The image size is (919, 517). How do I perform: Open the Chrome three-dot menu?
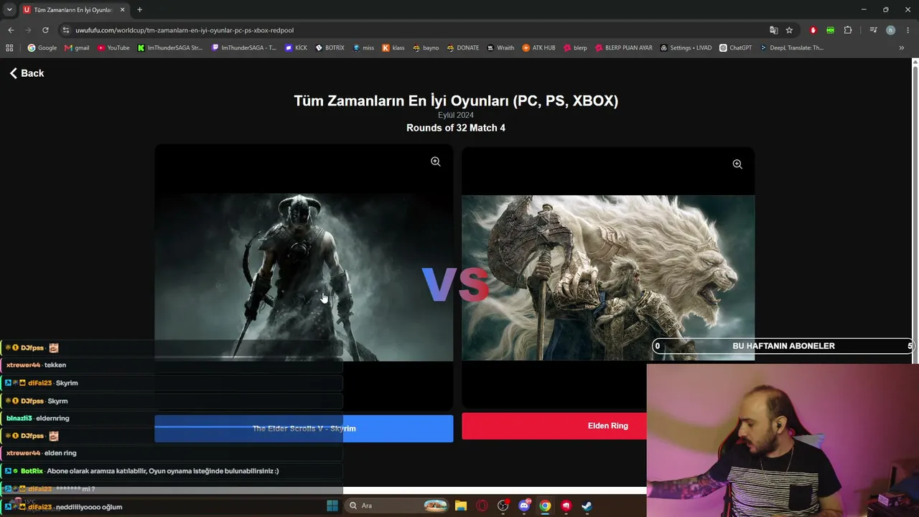click(908, 30)
